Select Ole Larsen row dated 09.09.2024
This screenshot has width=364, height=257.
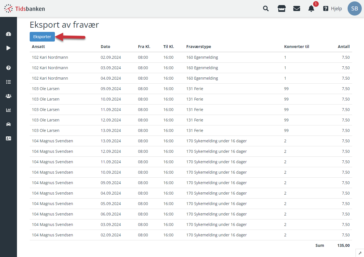(x=191, y=89)
